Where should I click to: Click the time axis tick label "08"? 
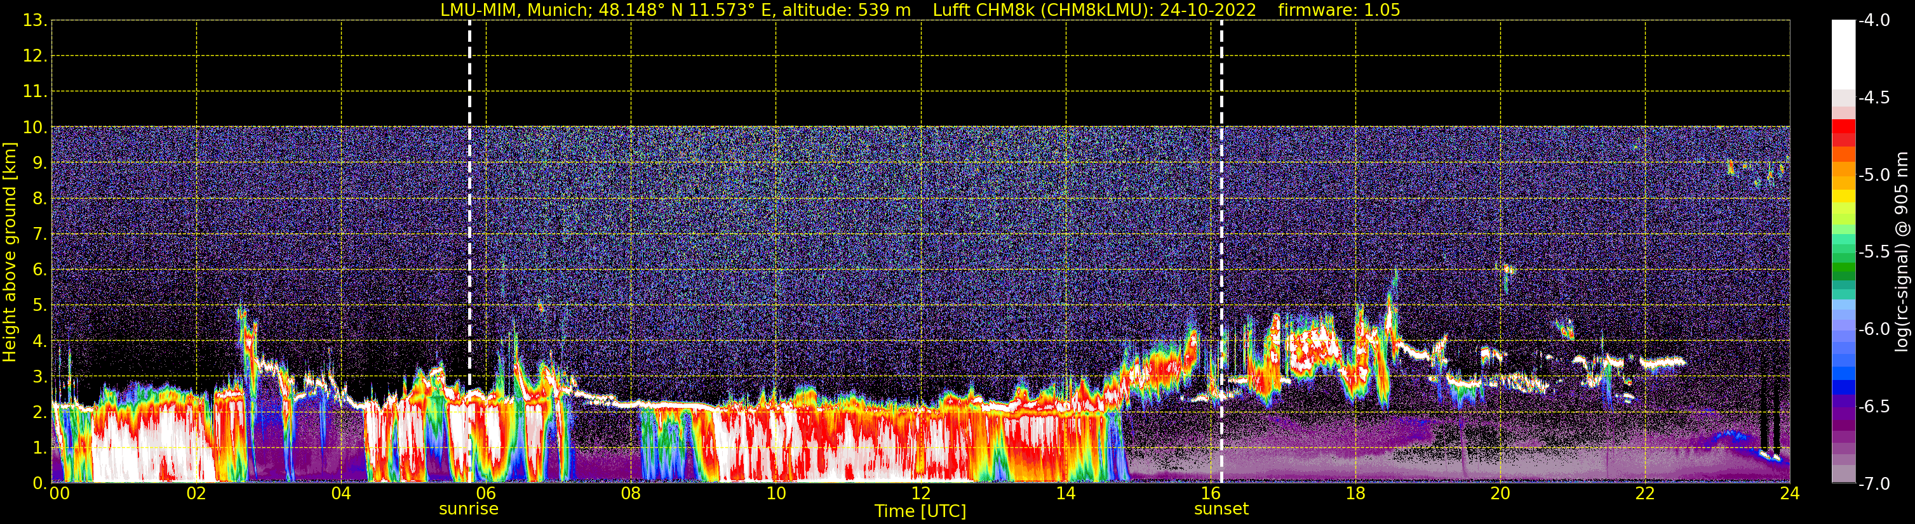pos(631,494)
